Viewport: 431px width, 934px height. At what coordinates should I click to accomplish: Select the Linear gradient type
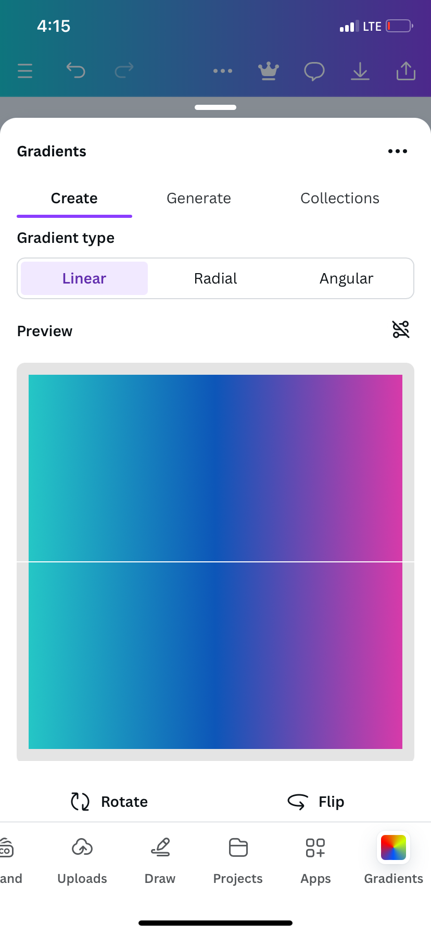84,278
